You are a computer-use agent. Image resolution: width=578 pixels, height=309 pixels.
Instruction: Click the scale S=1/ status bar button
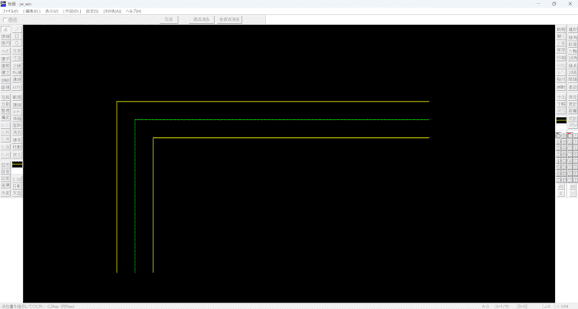(x=502, y=307)
